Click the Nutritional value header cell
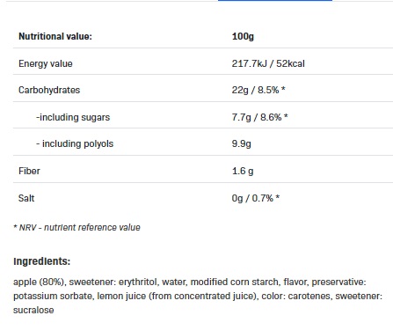 point(55,36)
